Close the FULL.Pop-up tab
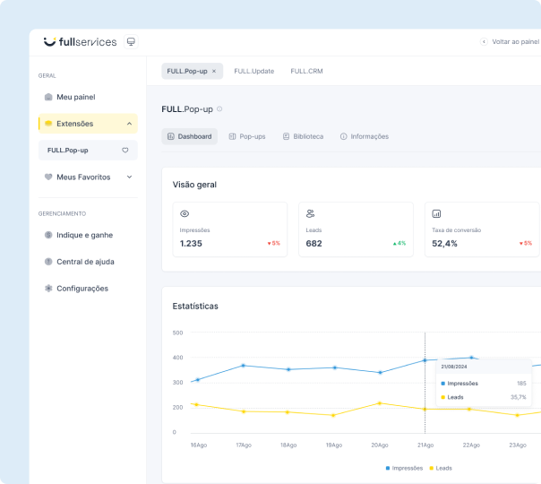The width and height of the screenshot is (541, 484). pos(213,71)
